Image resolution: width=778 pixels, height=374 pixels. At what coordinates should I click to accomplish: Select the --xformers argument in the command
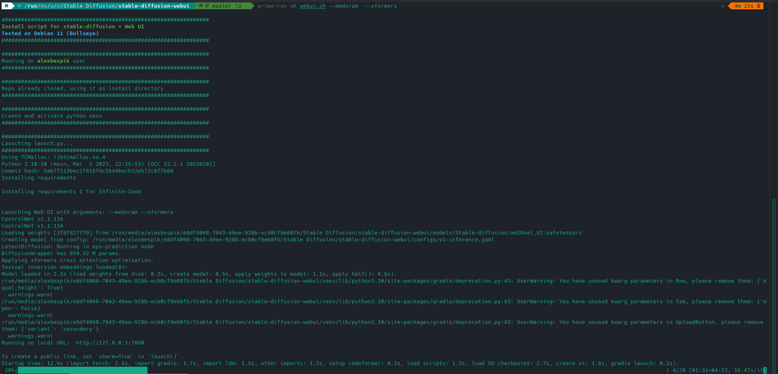pyautogui.click(x=380, y=6)
